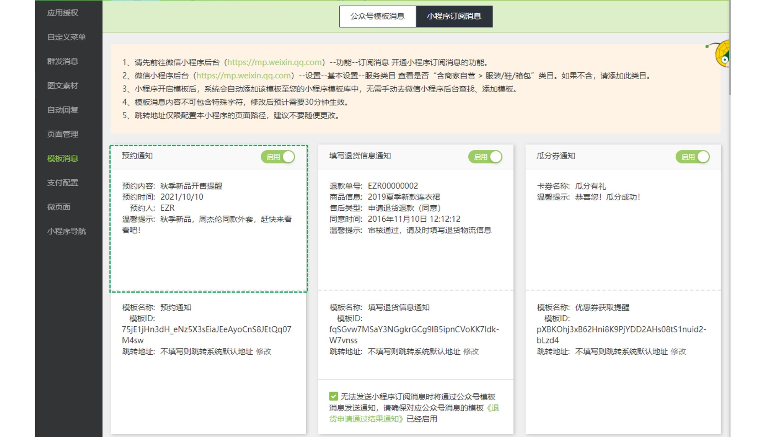Click the 售后类型 value 申请退货退款（同意）

pos(404,208)
